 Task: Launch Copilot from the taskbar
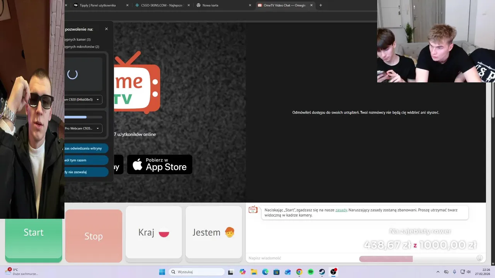click(242, 272)
